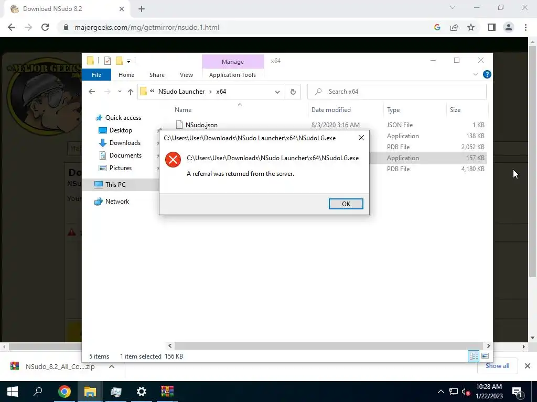
Task: Open a new Chrome tab
Action: pos(142,9)
